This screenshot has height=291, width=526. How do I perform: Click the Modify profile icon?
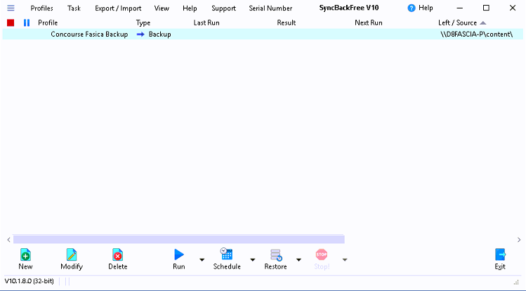tap(72, 255)
